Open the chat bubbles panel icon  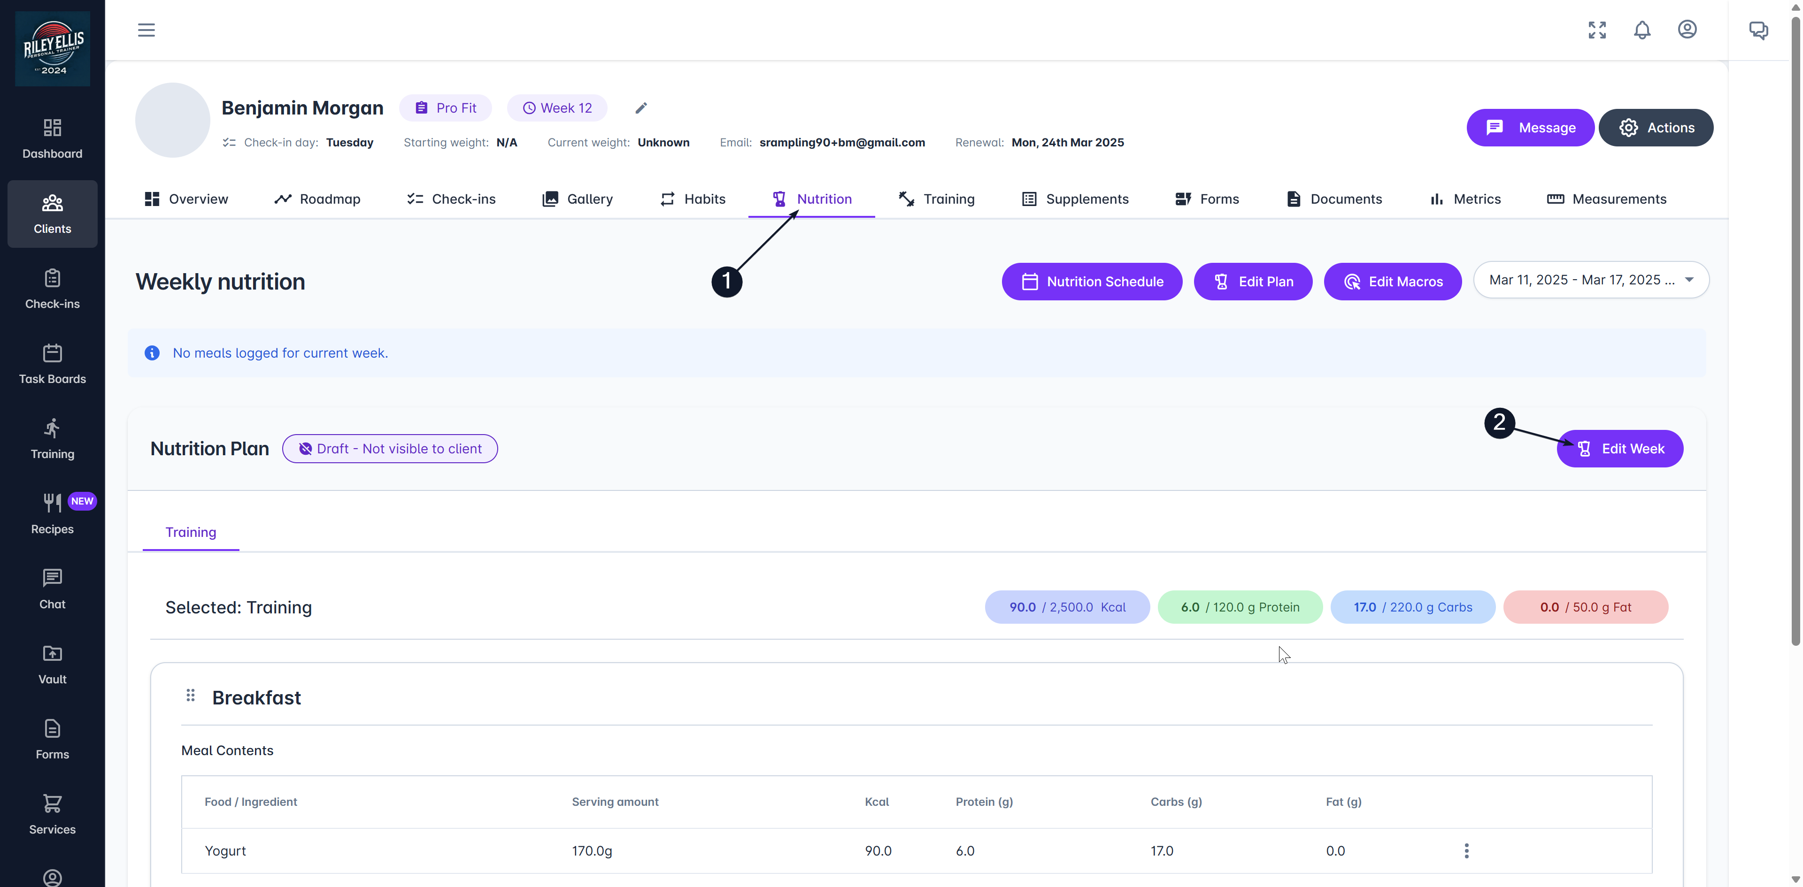click(x=1758, y=30)
